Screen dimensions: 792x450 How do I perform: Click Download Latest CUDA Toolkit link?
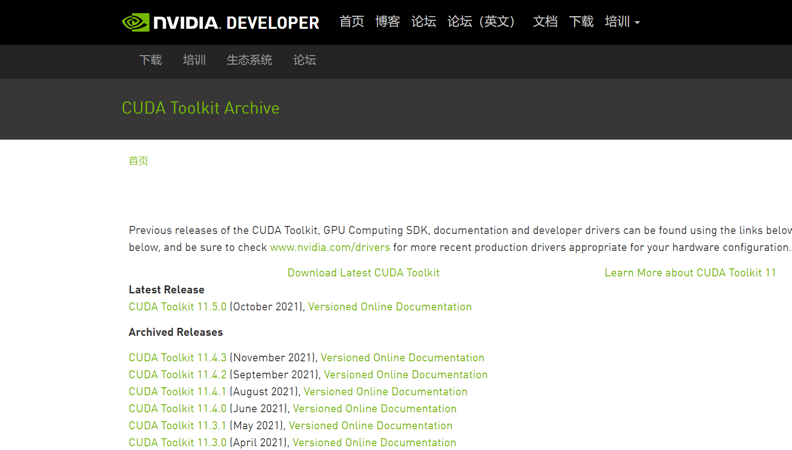pos(364,273)
